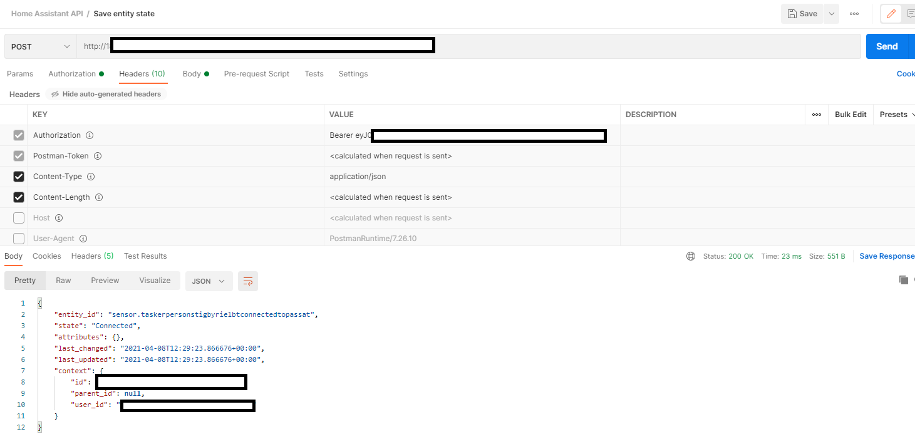Uncheck the Content-Type header checkbox
Screen dimensions: 915x444
tap(19, 177)
